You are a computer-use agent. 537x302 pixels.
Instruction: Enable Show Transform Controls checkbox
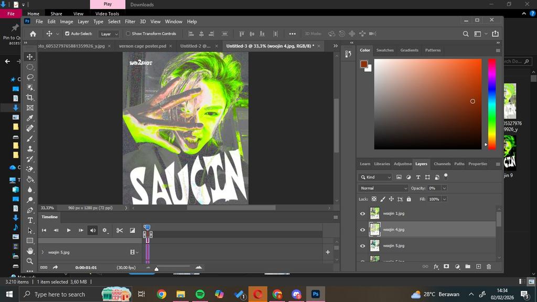pos(128,34)
